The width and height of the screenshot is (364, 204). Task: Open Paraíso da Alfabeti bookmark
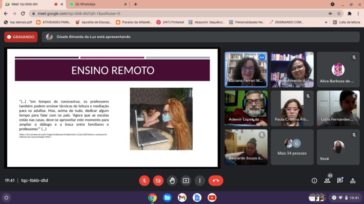click(134, 22)
